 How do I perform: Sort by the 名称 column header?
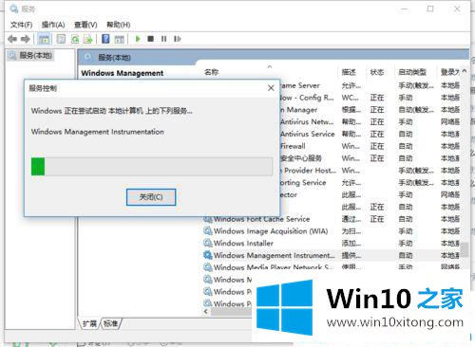pos(212,72)
